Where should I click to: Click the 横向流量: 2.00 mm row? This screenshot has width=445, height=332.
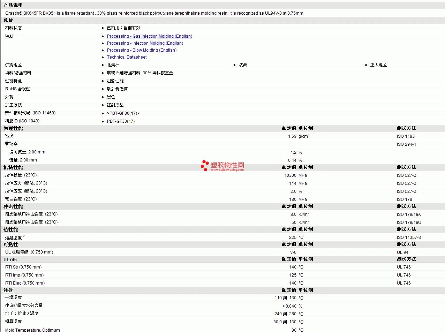[x=27, y=152]
